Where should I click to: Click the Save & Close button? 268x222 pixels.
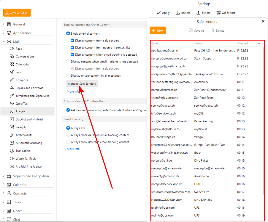click(x=17, y=13)
